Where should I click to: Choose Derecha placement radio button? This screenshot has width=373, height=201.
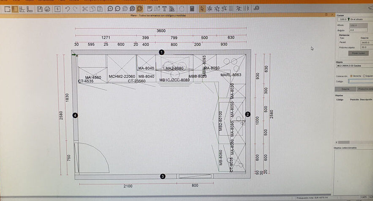click(x=351, y=76)
